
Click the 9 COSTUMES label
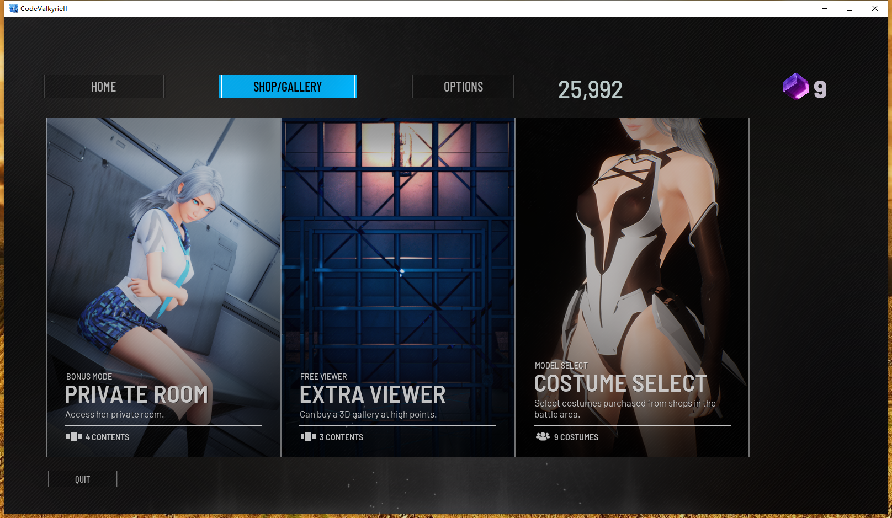(x=576, y=437)
